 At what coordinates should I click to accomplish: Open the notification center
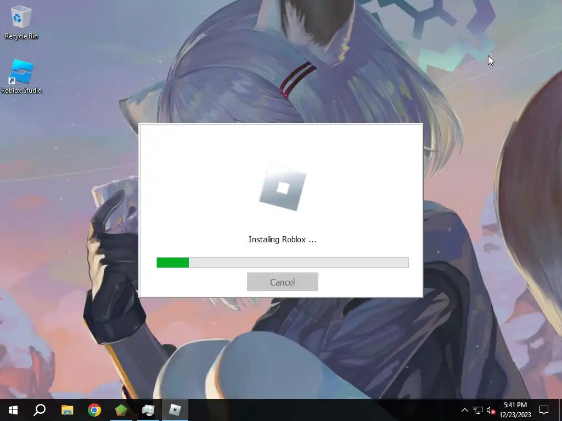tap(544, 410)
